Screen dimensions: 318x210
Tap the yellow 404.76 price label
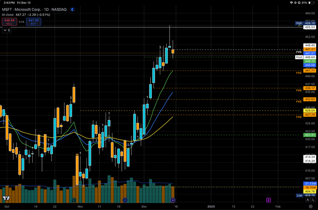coord(310,191)
